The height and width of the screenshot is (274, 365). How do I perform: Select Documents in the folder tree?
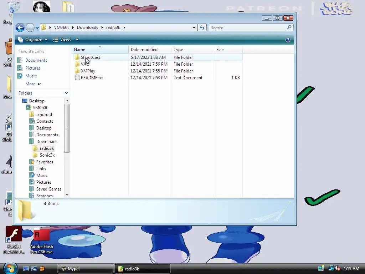pos(47,135)
